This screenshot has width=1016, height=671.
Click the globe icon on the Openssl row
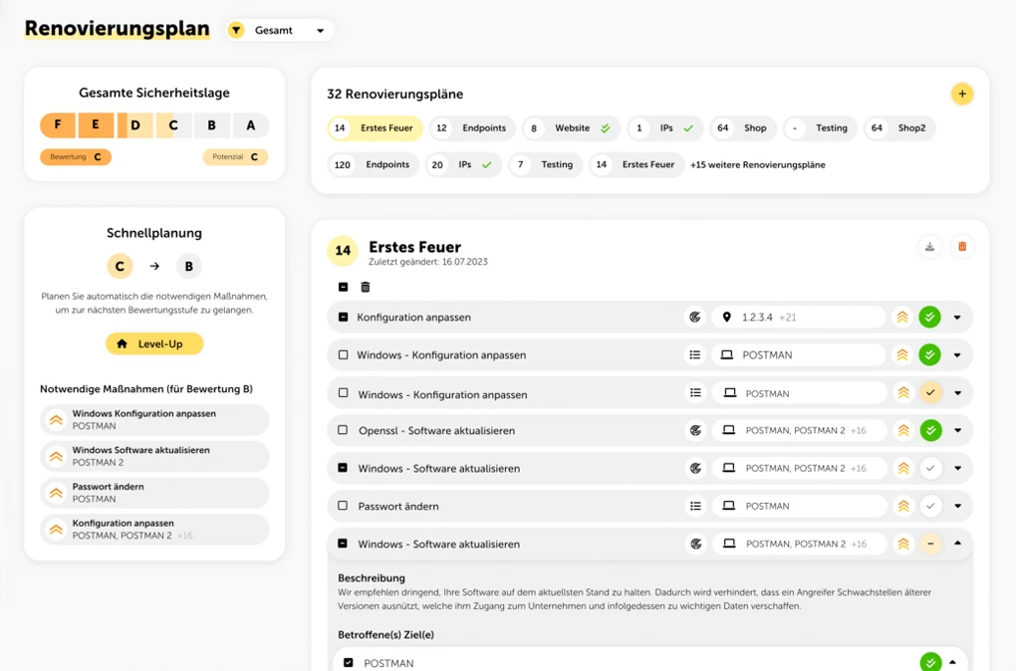point(696,430)
